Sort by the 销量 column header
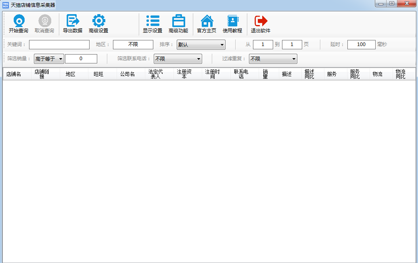This screenshot has width=418, height=263. pos(269,74)
